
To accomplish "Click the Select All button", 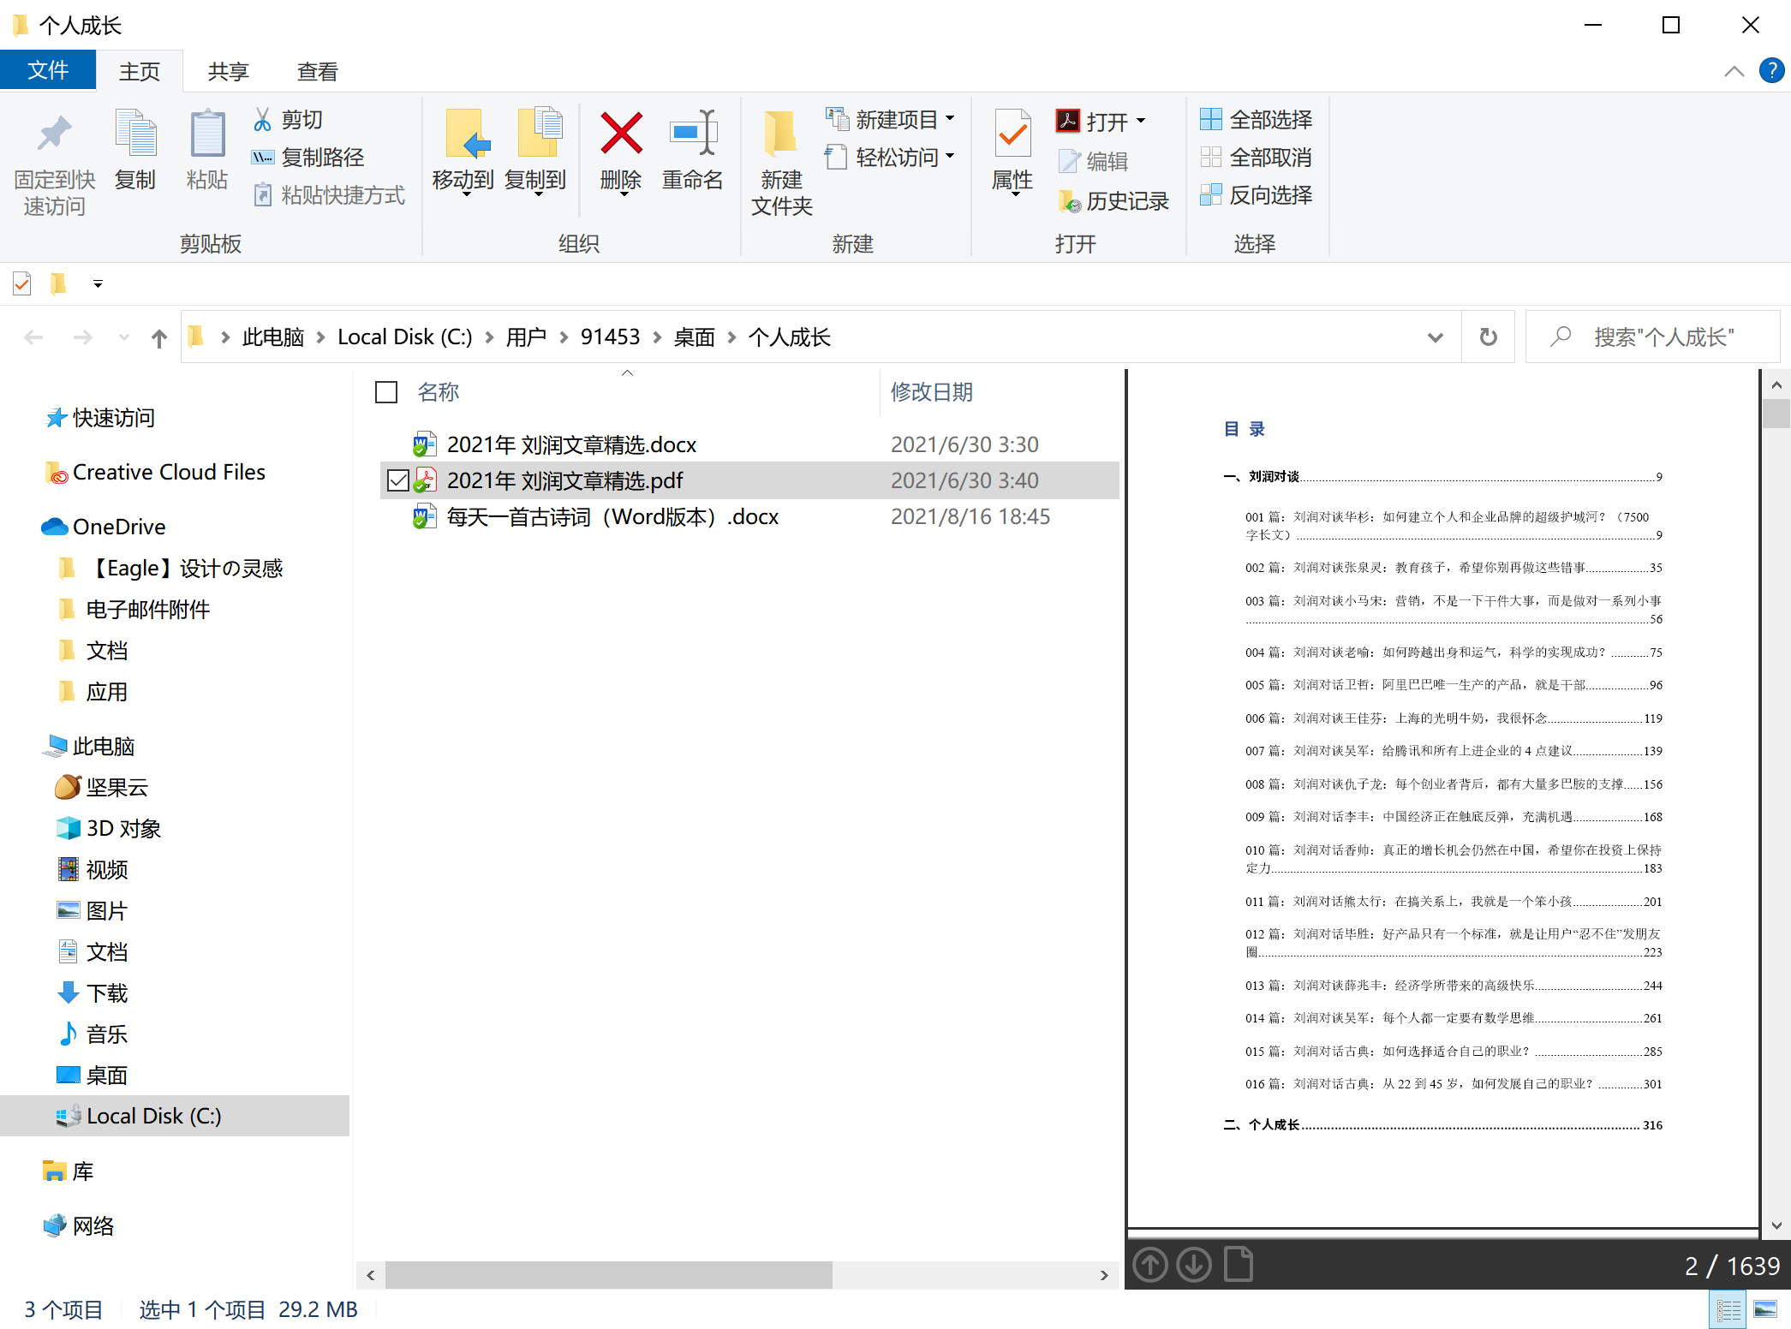I will point(1257,119).
